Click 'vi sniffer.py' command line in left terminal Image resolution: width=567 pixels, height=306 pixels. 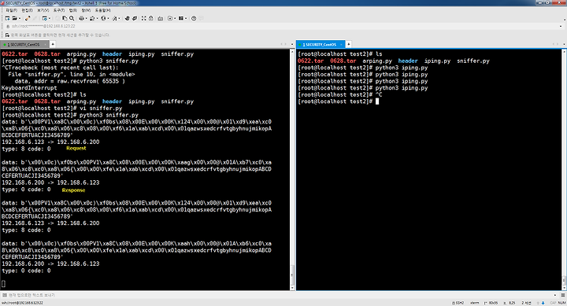click(62, 108)
